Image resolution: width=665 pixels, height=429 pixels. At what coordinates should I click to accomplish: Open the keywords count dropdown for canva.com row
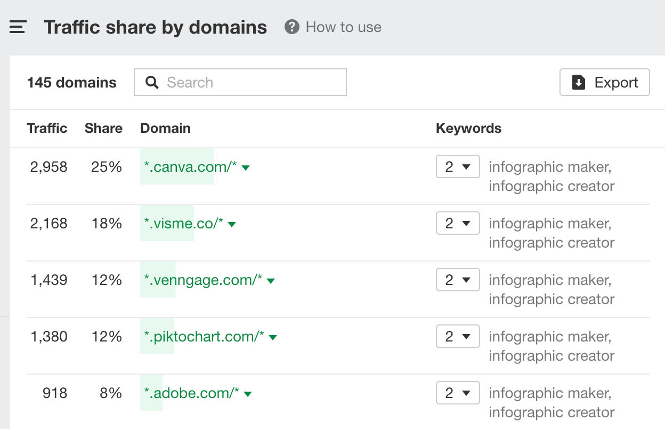point(457,166)
